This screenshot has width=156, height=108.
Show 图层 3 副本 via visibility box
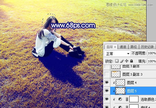(107, 67)
